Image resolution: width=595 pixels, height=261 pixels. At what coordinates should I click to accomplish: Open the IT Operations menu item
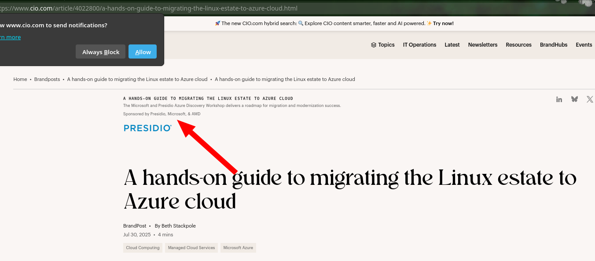419,45
